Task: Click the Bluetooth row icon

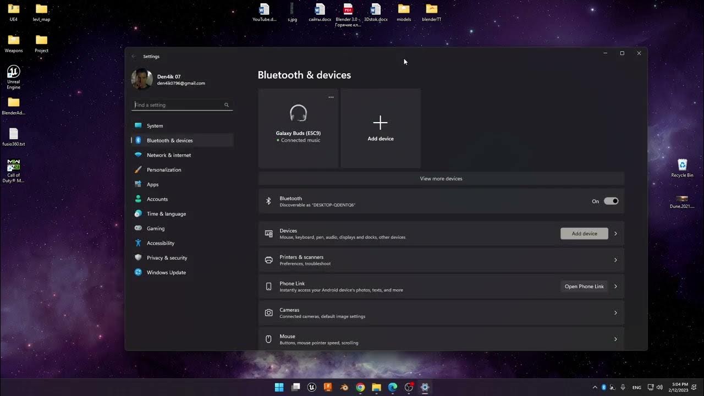Action: 268,201
